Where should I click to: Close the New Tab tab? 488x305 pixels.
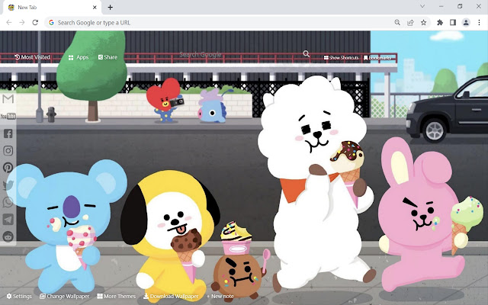coord(95,7)
